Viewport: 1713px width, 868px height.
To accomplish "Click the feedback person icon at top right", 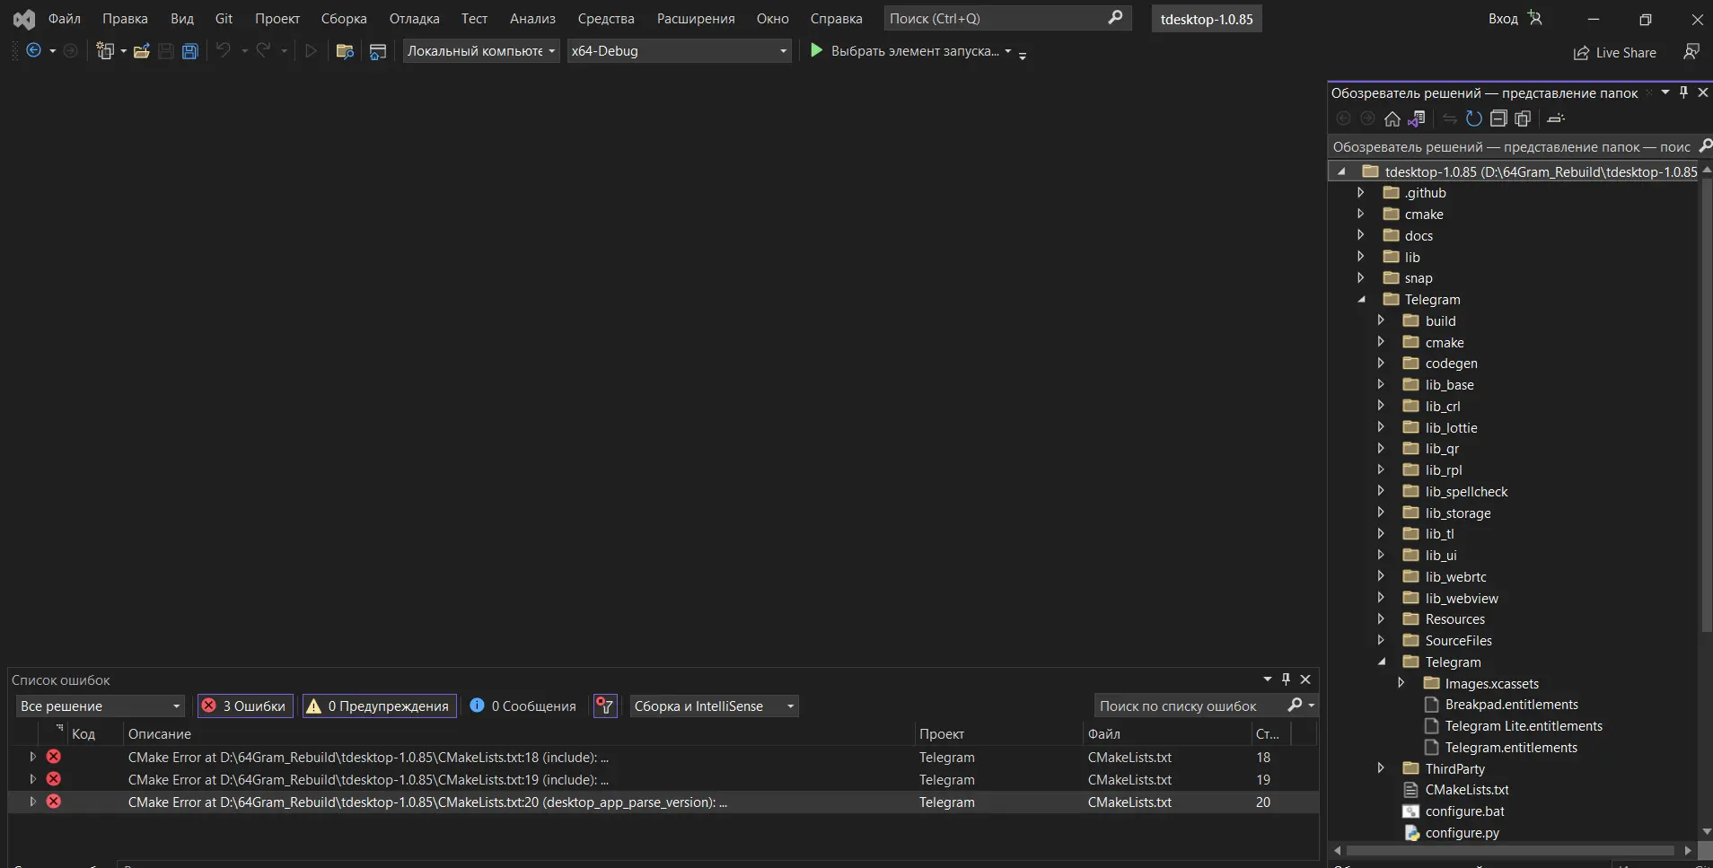I will tap(1691, 51).
